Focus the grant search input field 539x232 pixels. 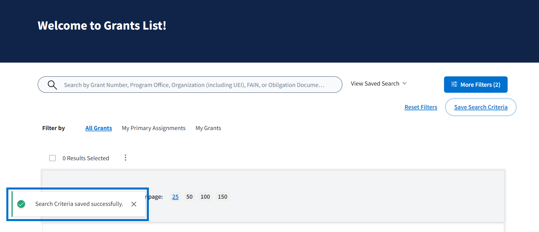(x=194, y=85)
